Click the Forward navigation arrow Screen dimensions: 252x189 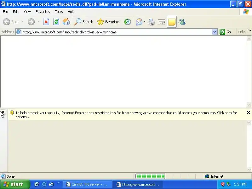[31, 22]
